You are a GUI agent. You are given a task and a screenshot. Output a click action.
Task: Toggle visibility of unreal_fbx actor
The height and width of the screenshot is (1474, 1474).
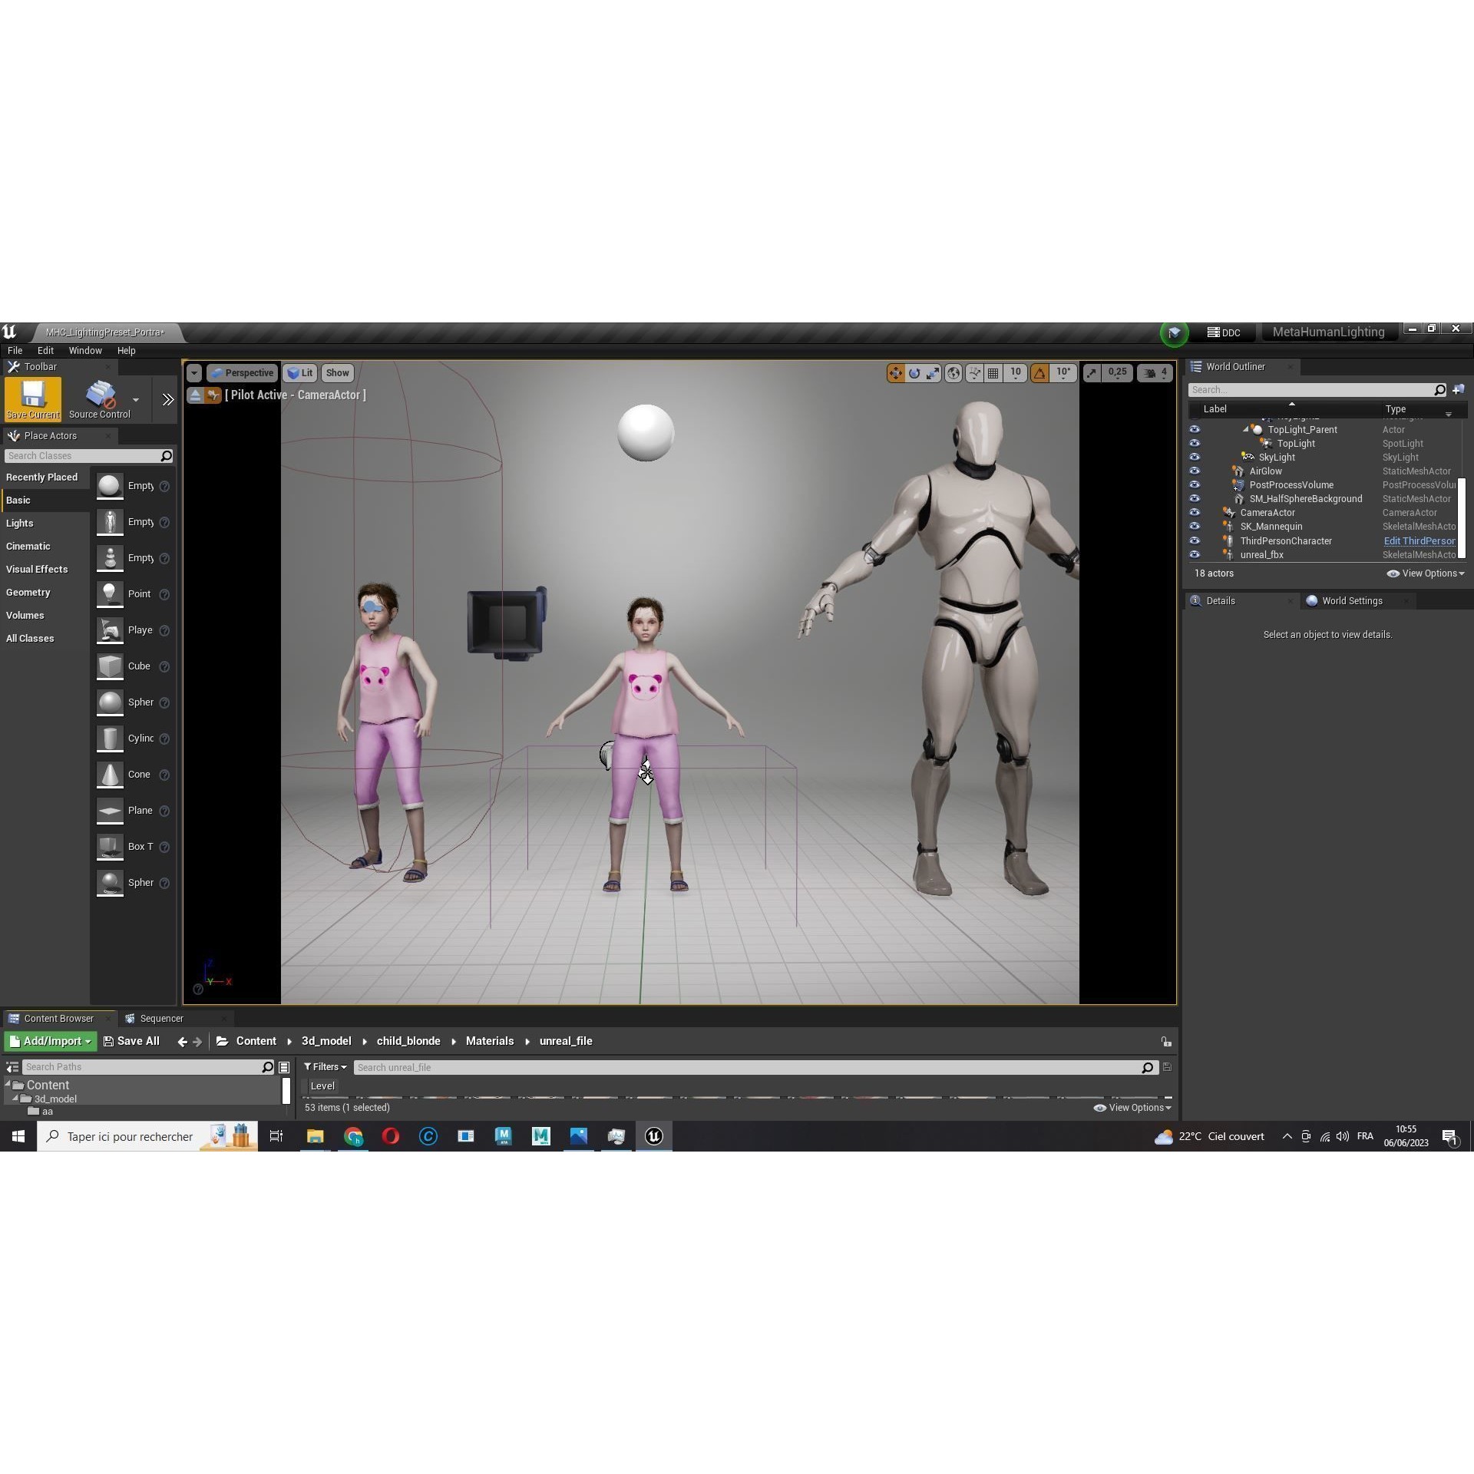click(x=1195, y=554)
